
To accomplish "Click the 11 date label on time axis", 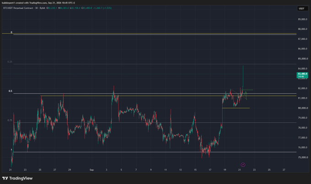I will click(166, 170).
